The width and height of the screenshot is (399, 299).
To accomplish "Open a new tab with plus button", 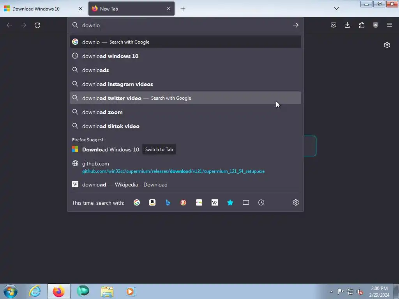I will pos(183,9).
